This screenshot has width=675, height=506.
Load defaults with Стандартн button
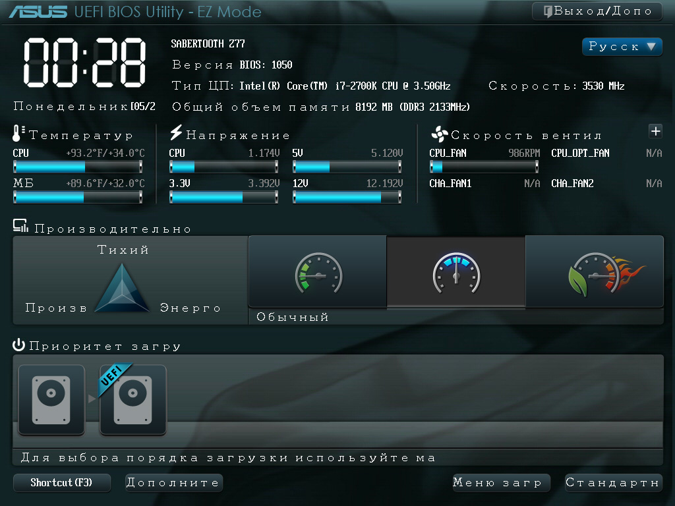click(613, 483)
